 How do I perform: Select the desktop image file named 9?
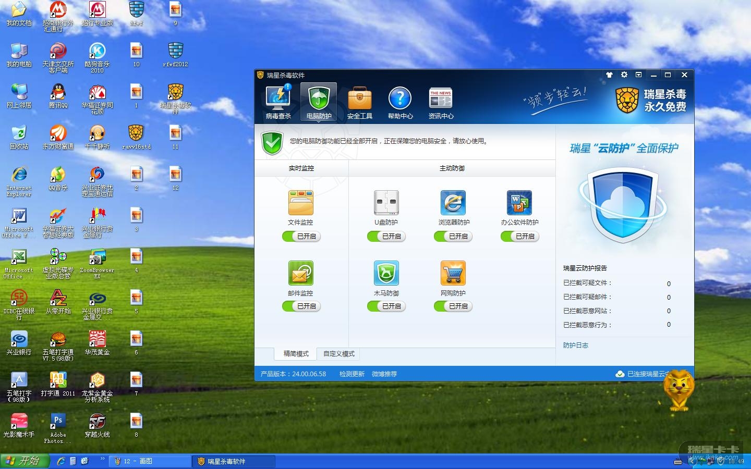(175, 14)
